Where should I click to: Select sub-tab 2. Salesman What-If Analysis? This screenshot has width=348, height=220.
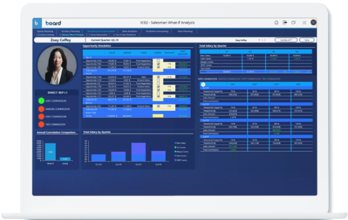pyautogui.click(x=71, y=35)
